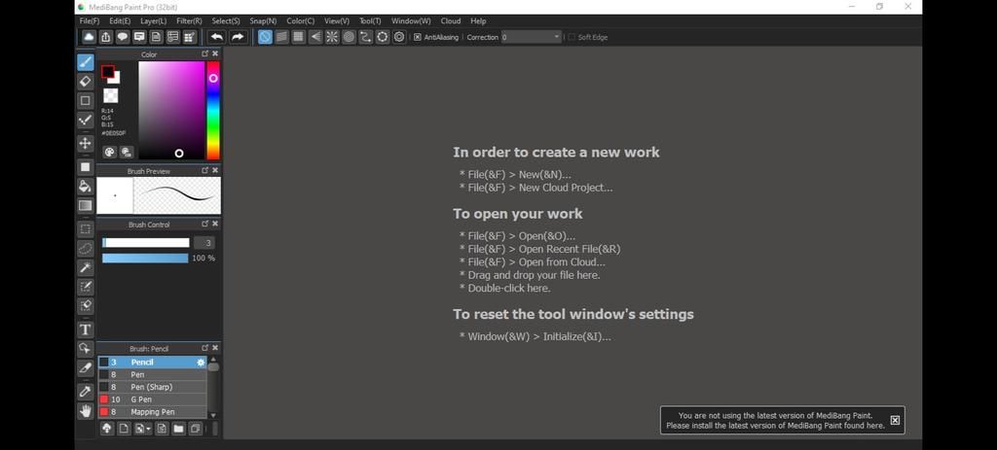Open the Help menu
The image size is (997, 450).
coord(478,21)
